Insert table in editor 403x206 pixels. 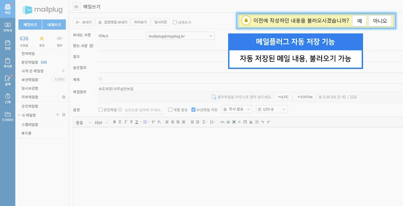(245, 122)
